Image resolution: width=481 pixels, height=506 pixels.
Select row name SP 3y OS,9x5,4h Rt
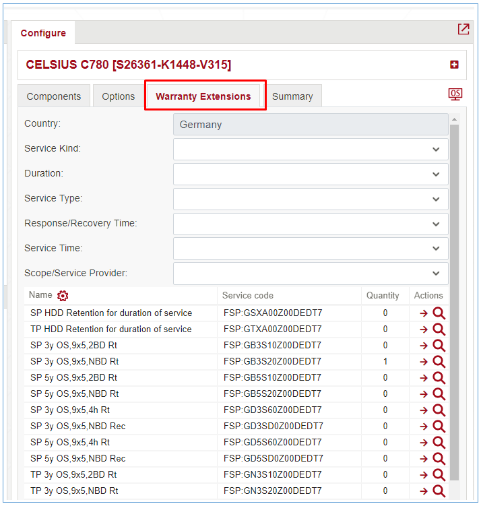[x=70, y=410]
